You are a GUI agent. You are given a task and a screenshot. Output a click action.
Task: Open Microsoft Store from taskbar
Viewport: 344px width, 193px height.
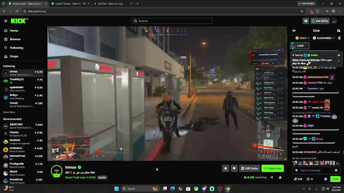188,189
